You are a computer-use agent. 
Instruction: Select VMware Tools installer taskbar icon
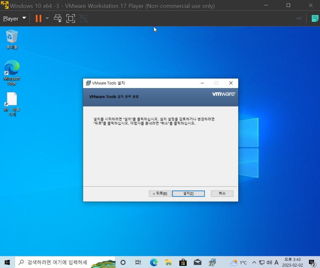(x=212, y=262)
